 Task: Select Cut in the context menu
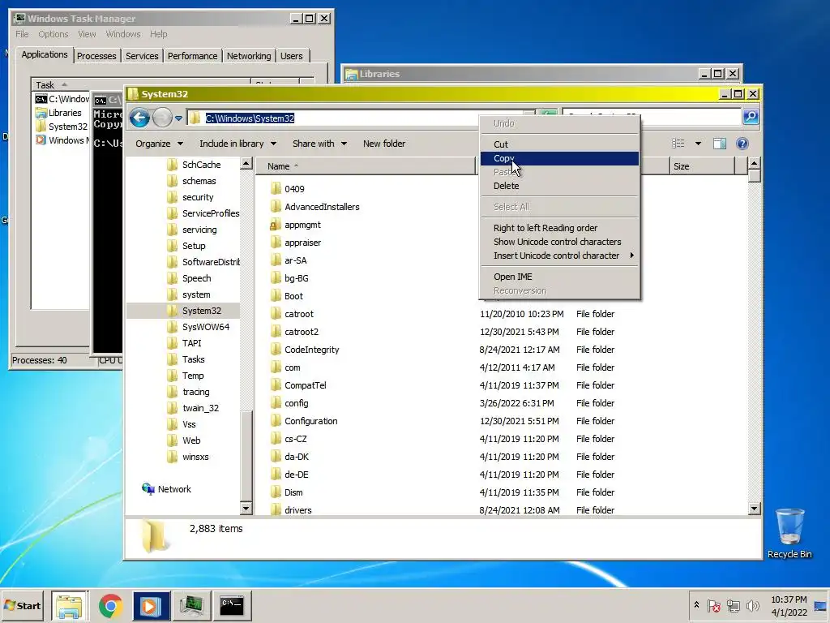tap(559, 144)
